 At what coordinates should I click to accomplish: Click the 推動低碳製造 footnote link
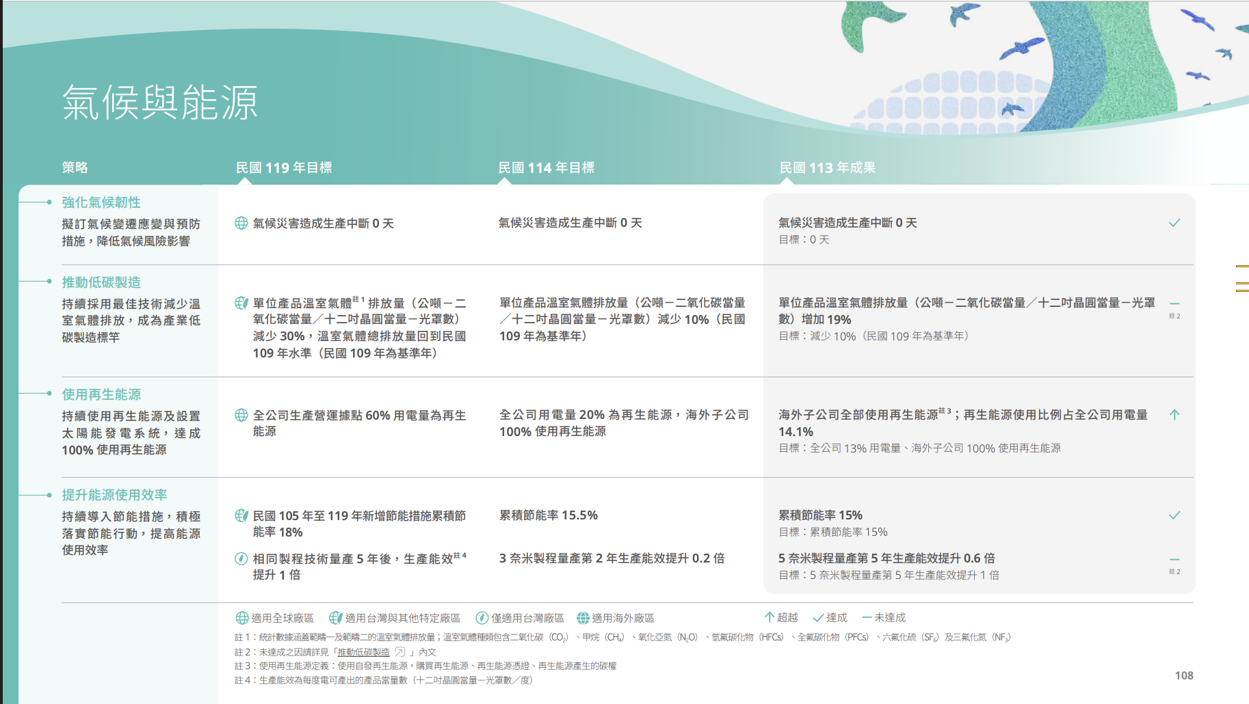point(363,652)
